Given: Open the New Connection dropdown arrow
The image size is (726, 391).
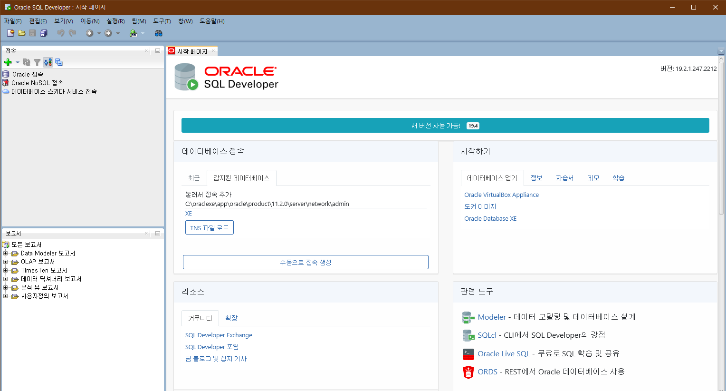Looking at the screenshot, I should point(18,62).
